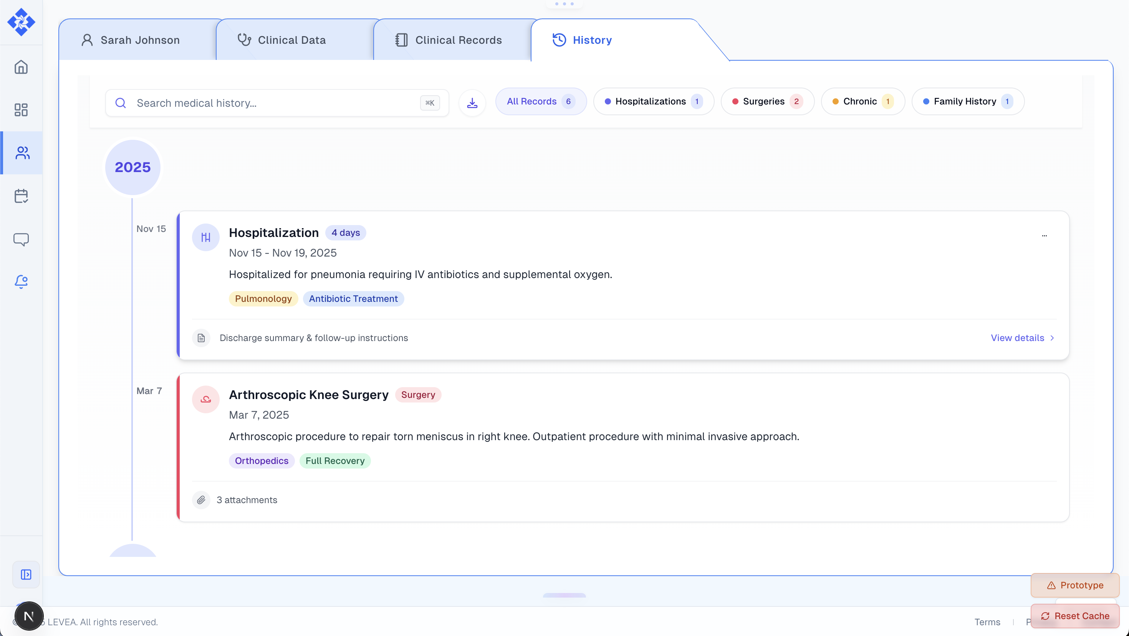This screenshot has width=1129, height=636.
Task: Open the messages chat sidebar icon
Action: pos(21,239)
